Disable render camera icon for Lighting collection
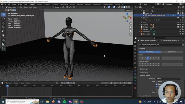The height and width of the screenshot is (104, 185). (x=183, y=25)
